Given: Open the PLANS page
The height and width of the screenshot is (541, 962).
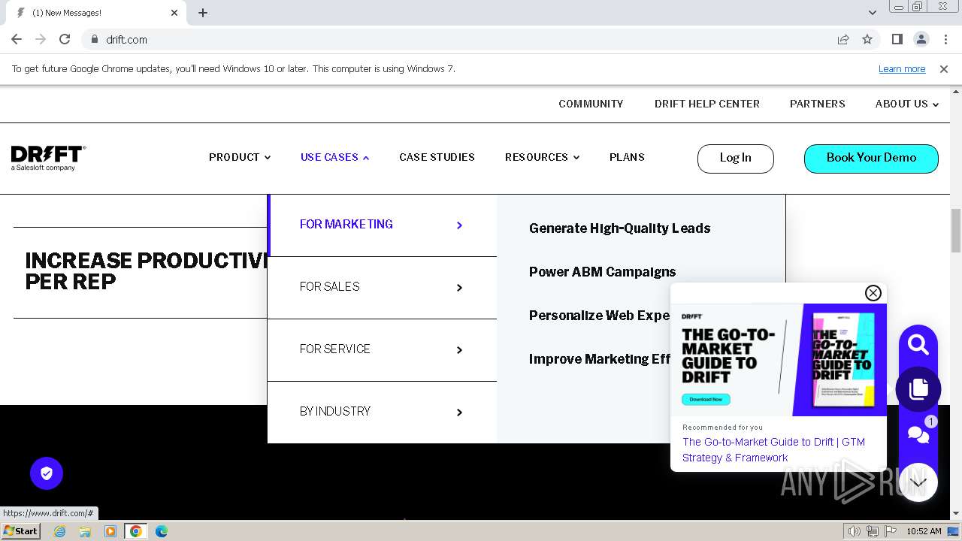Looking at the screenshot, I should pos(627,157).
